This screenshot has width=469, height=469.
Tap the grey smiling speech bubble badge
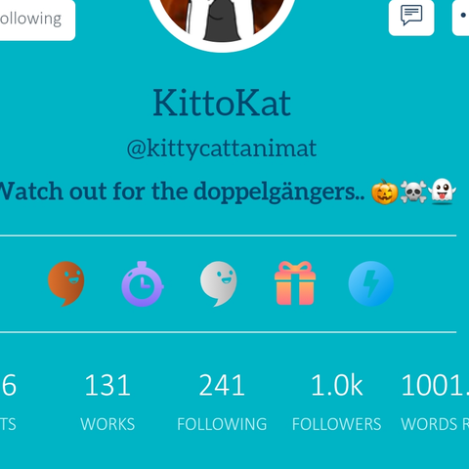pos(219,283)
